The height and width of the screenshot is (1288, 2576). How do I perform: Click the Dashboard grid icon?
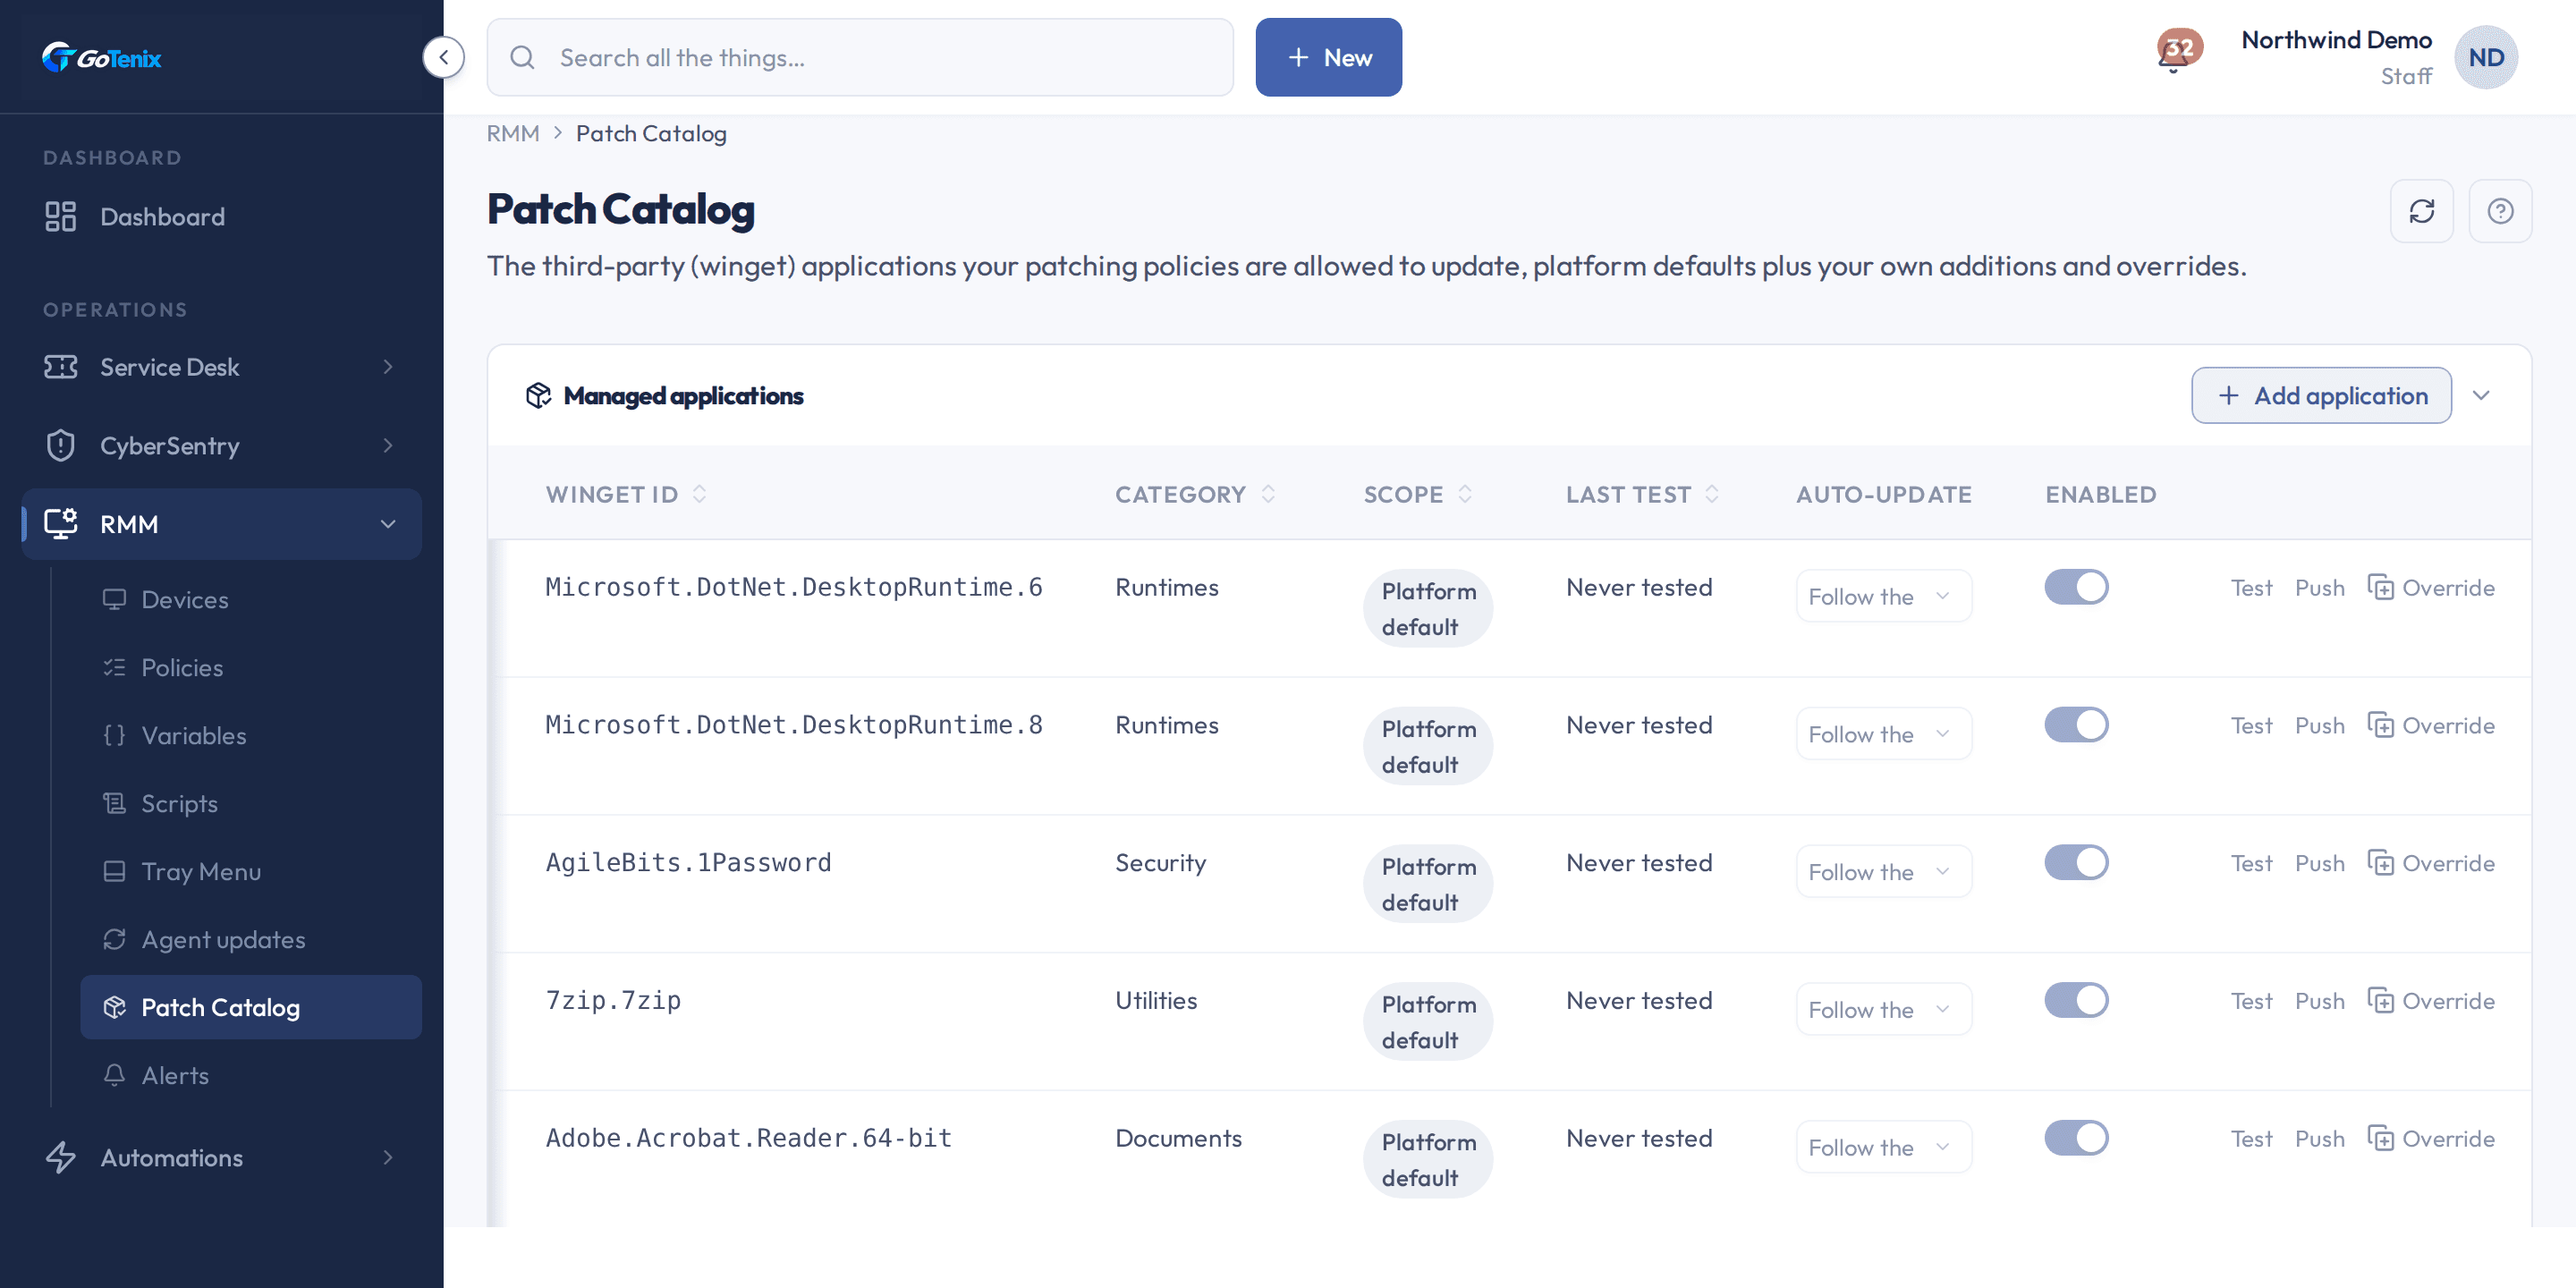(60, 216)
